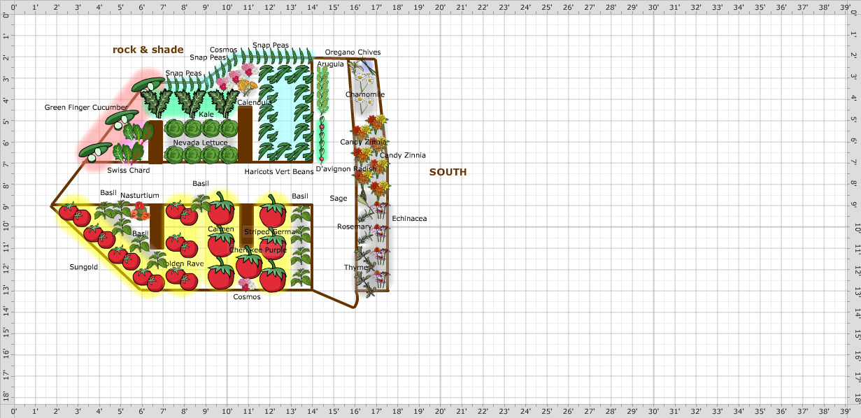The height and width of the screenshot is (418, 861).
Task: Click a Sungold tomato plant icon
Action: (x=80, y=217)
